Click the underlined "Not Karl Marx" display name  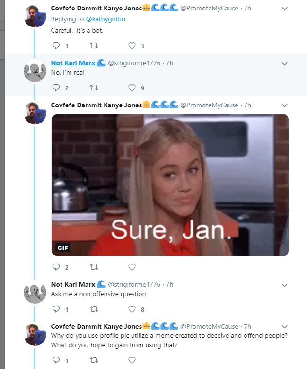[x=73, y=63]
